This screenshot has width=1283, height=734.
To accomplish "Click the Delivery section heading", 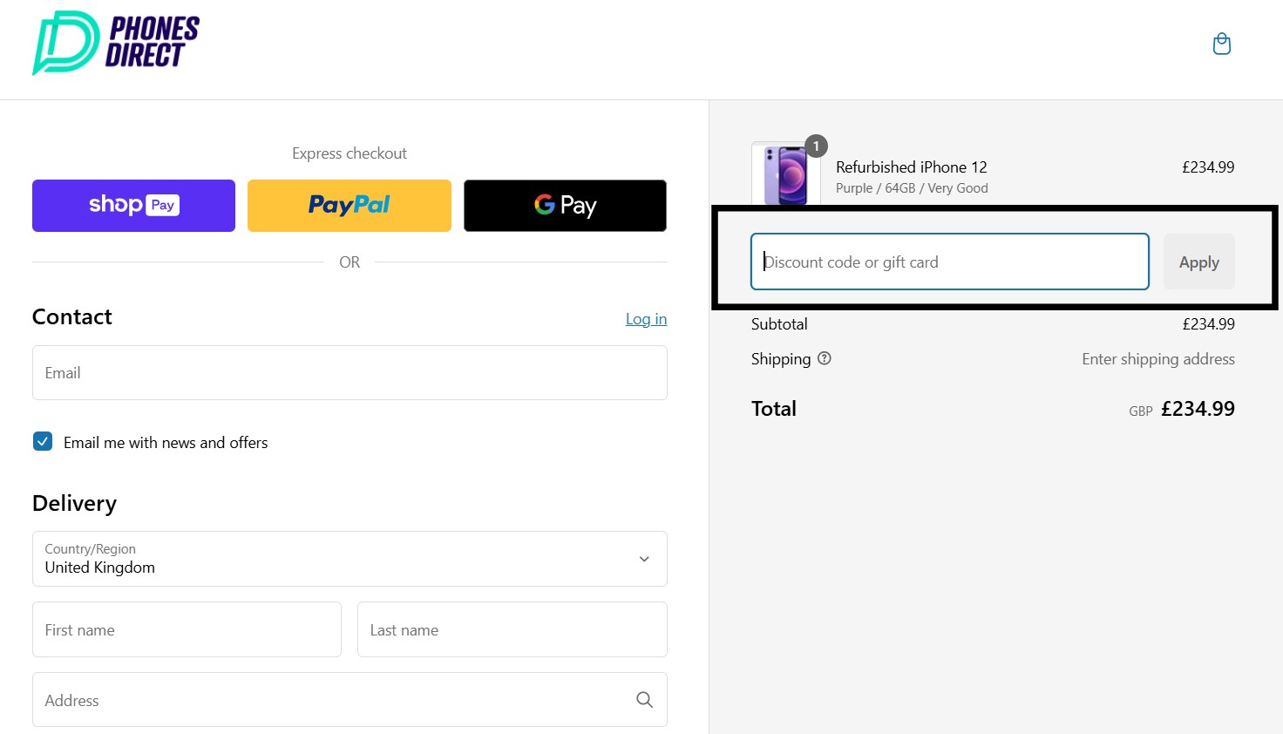I will (74, 504).
